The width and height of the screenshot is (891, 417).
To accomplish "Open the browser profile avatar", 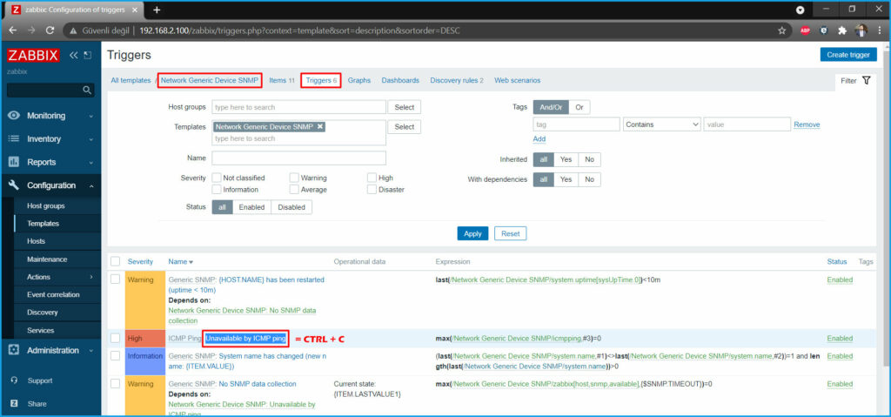I will [861, 30].
